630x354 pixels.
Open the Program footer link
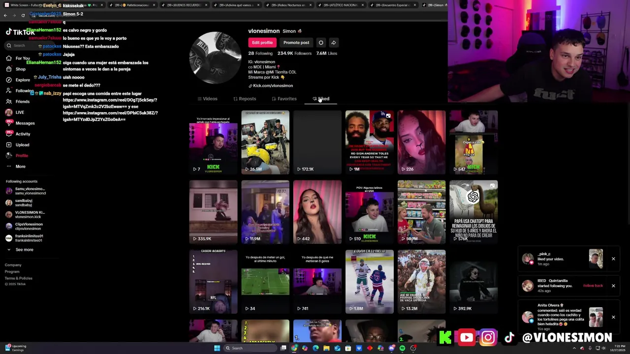[x=12, y=272]
